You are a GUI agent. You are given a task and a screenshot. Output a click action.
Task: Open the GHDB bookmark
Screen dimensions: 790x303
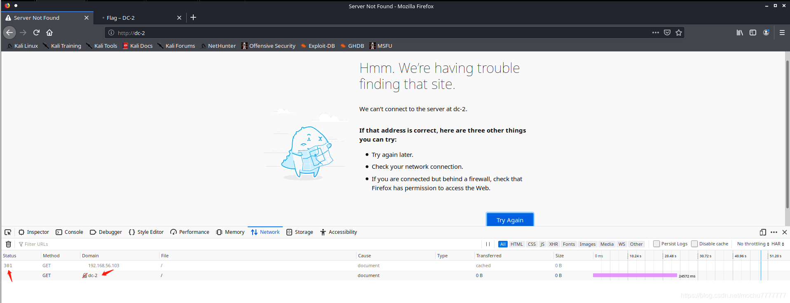click(352, 46)
